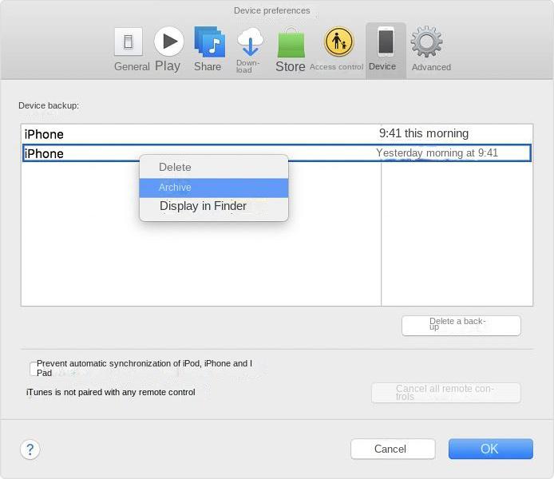Select the iPhone backup from this morning

tap(200, 134)
